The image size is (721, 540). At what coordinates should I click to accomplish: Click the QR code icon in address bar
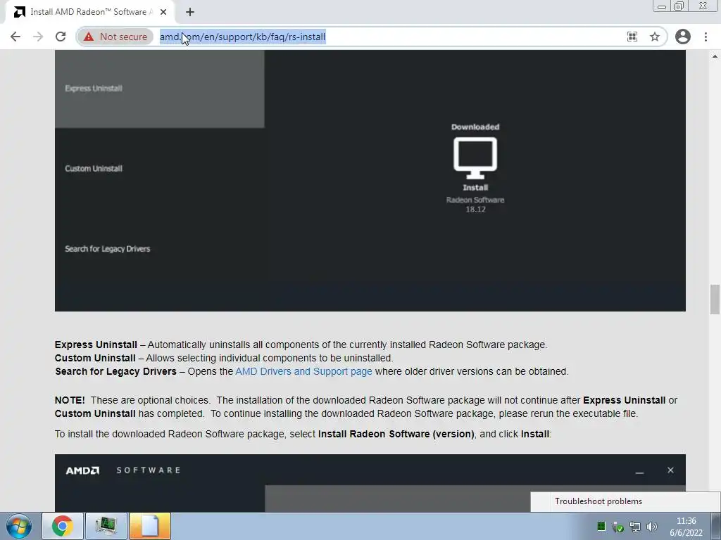click(x=632, y=37)
